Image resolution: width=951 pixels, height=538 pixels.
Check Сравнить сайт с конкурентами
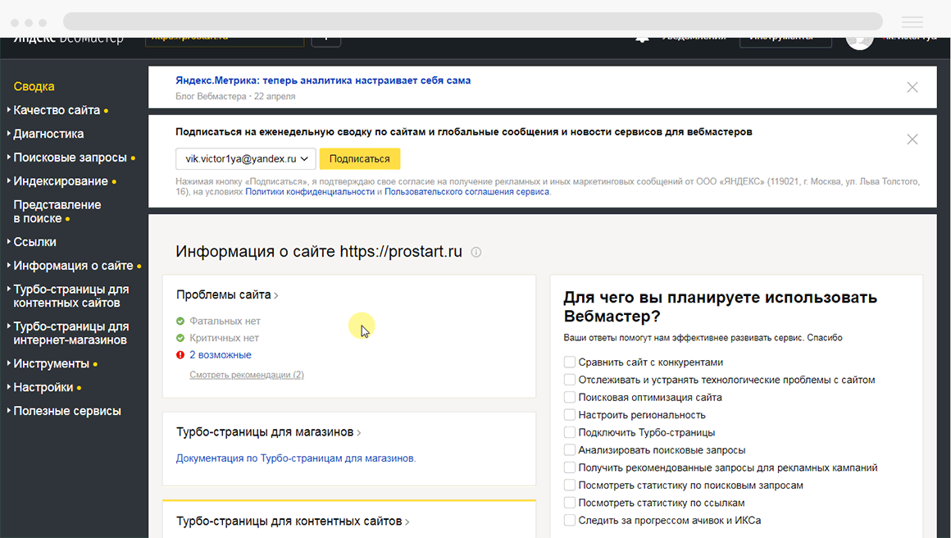[x=570, y=362]
